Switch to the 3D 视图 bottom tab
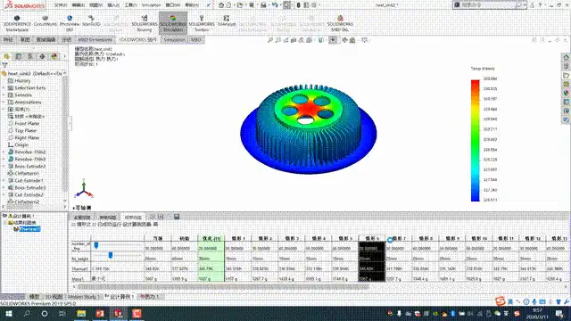Image resolution: width=571 pixels, height=321 pixels. [x=54, y=297]
